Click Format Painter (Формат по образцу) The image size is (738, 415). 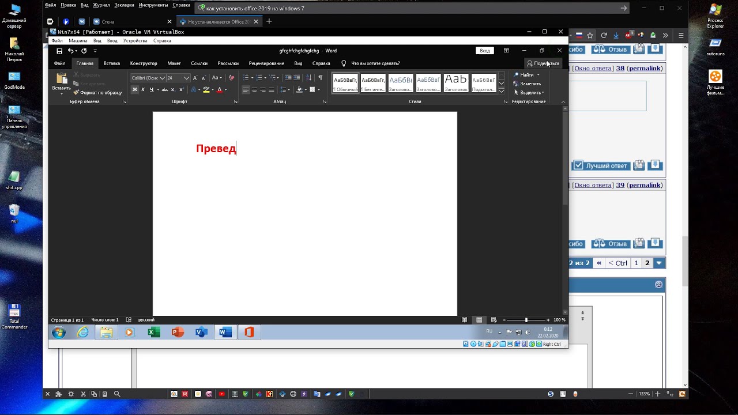pyautogui.click(x=98, y=93)
